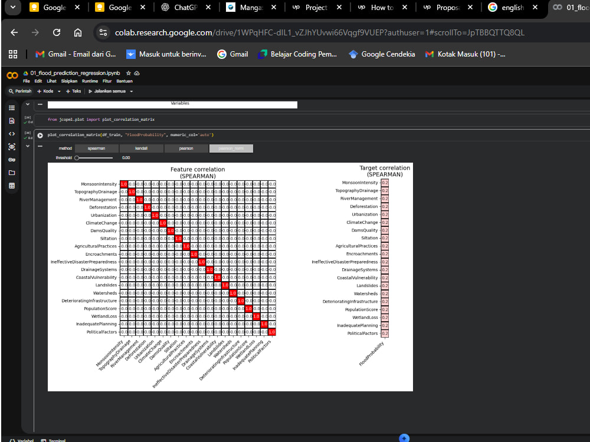Open the File menu
Image resolution: width=590 pixels, height=442 pixels.
pos(27,81)
